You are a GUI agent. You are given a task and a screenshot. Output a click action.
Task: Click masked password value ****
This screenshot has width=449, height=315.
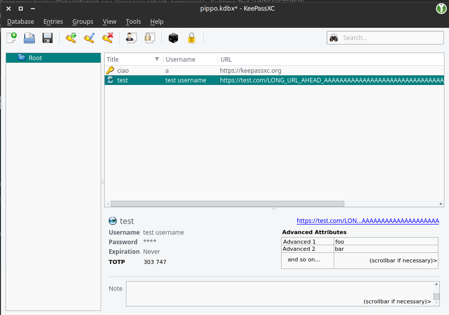pyautogui.click(x=150, y=241)
